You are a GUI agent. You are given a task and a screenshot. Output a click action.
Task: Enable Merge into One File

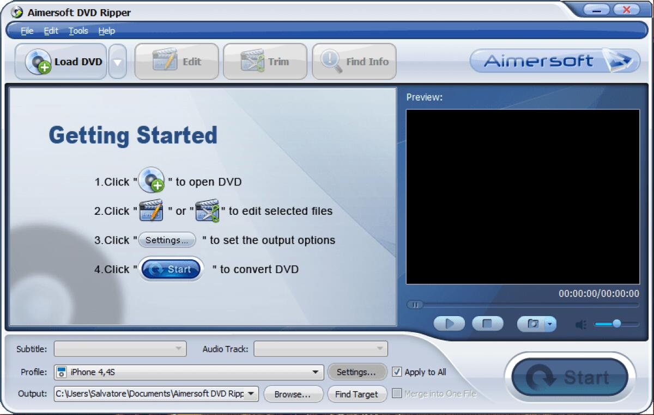(x=397, y=394)
